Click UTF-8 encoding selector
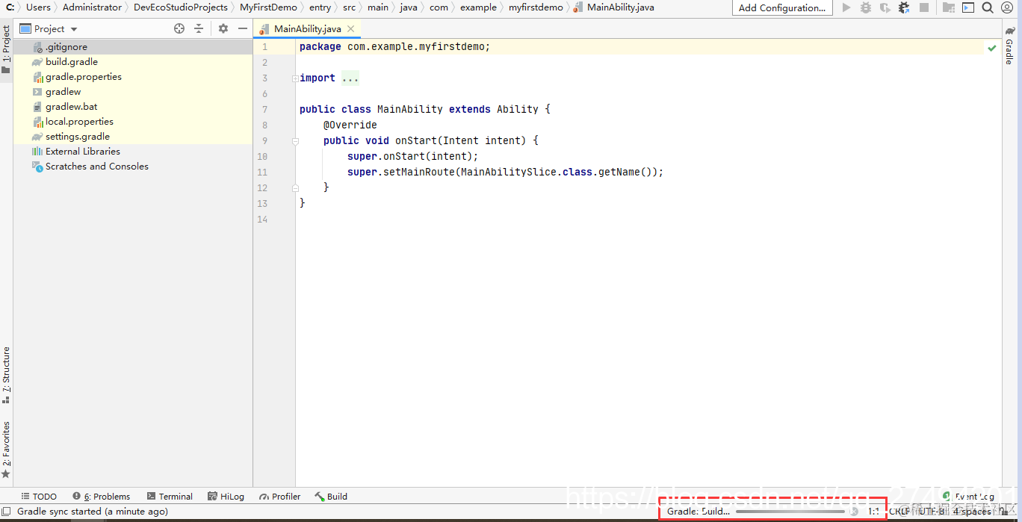This screenshot has width=1022, height=522. (931, 512)
